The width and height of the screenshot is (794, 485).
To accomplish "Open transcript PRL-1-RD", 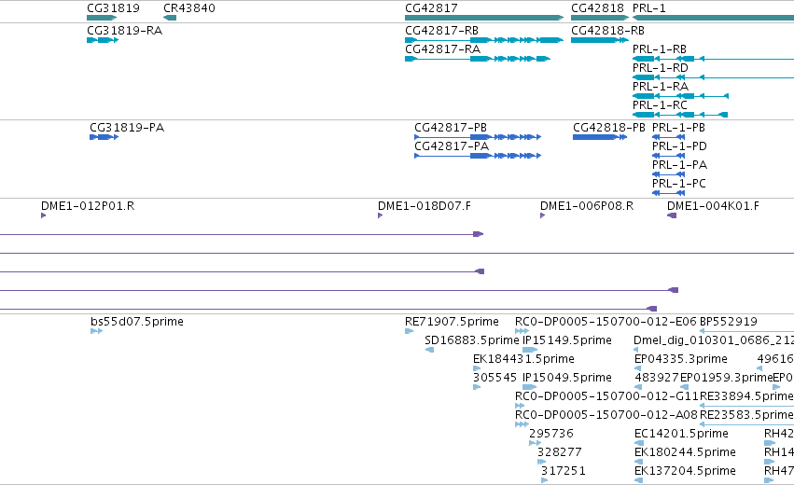I will click(x=713, y=77).
